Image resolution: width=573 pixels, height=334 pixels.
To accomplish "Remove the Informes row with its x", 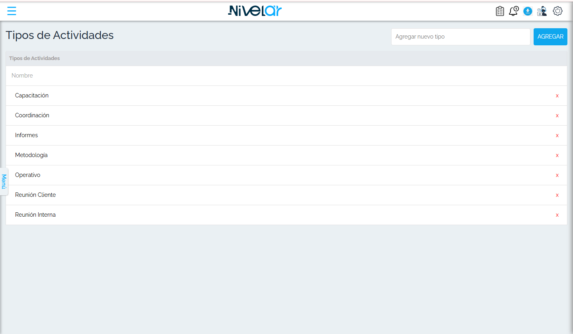I will point(557,136).
